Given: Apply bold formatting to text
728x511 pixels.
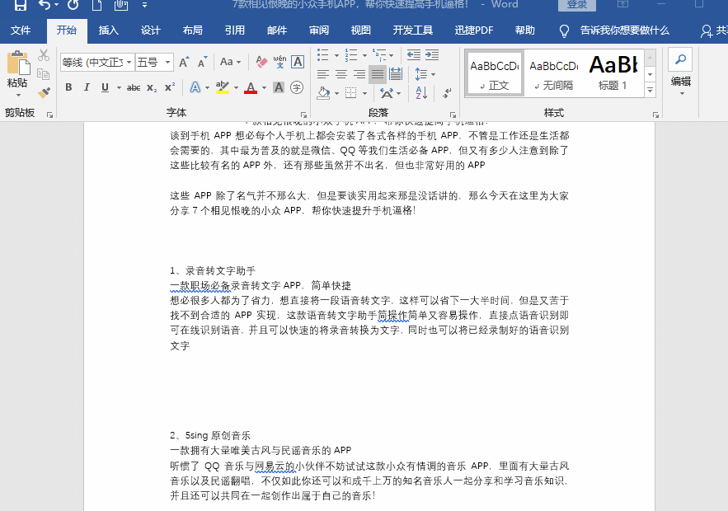Looking at the screenshot, I should (x=68, y=87).
